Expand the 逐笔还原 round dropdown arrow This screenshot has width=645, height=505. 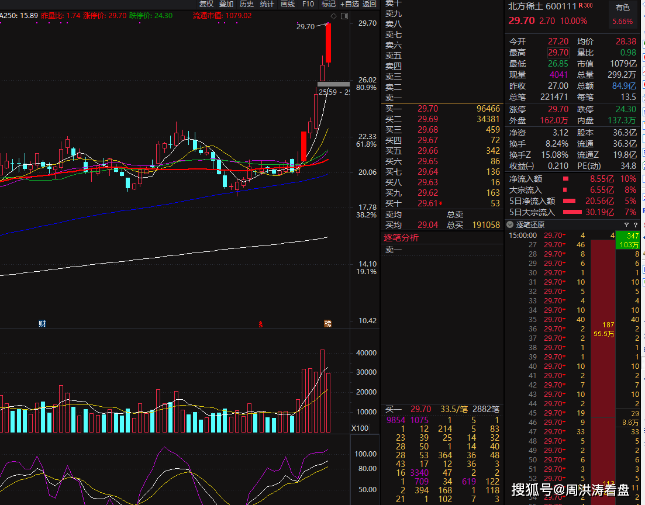[510, 224]
